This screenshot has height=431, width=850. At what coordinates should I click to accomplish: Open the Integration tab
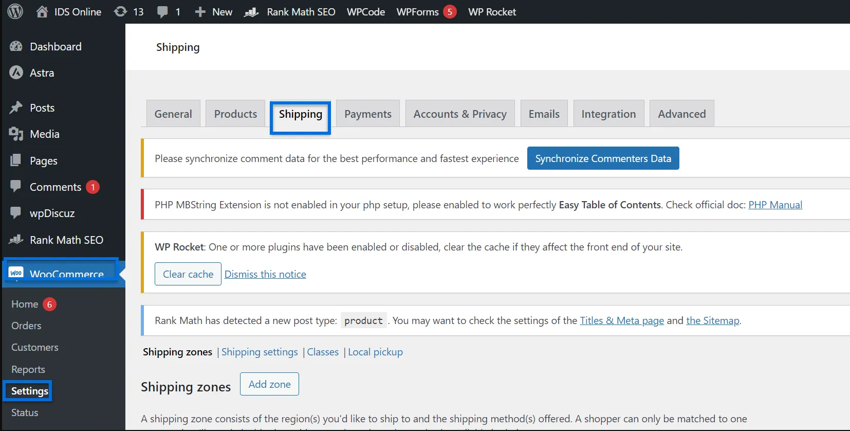coord(608,114)
